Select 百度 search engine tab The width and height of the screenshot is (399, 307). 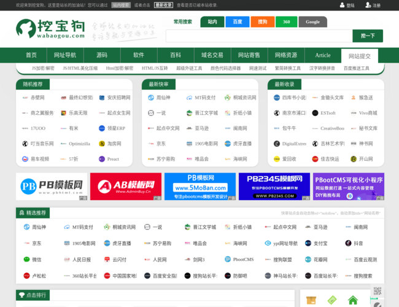point(238,21)
